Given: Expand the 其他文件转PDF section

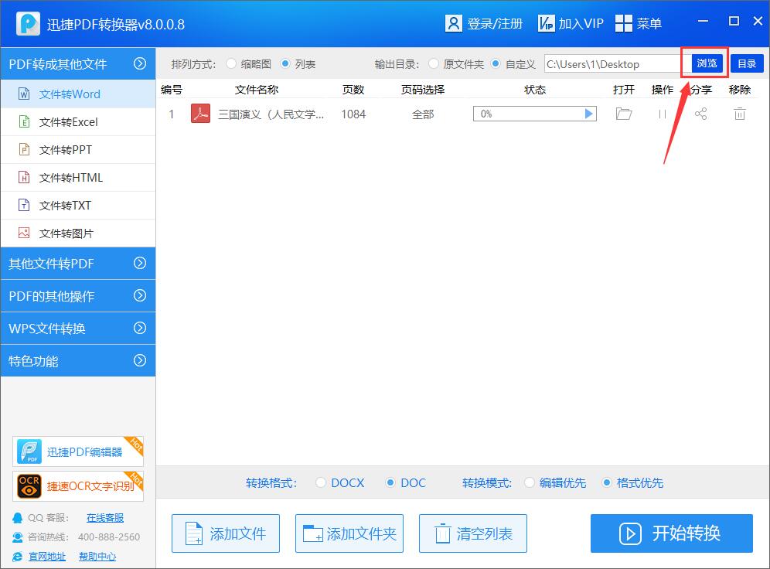Looking at the screenshot, I should [x=77, y=264].
